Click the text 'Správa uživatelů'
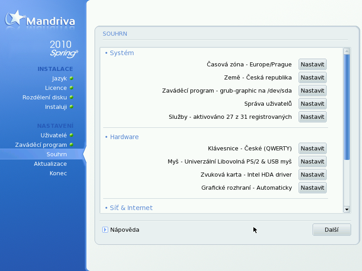 tap(268, 104)
